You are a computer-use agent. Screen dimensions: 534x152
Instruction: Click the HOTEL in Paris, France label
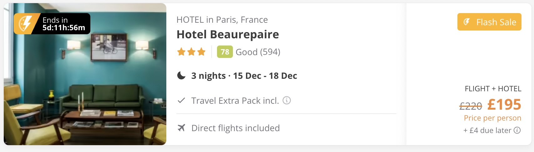[222, 20]
